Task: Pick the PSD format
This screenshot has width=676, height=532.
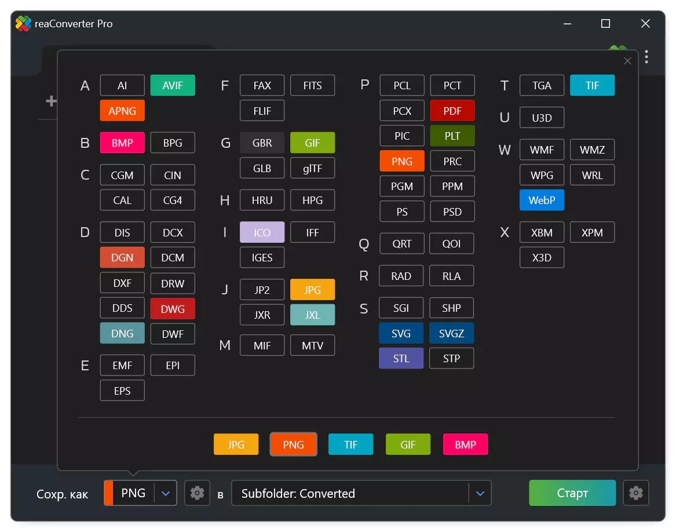Action: 452,212
